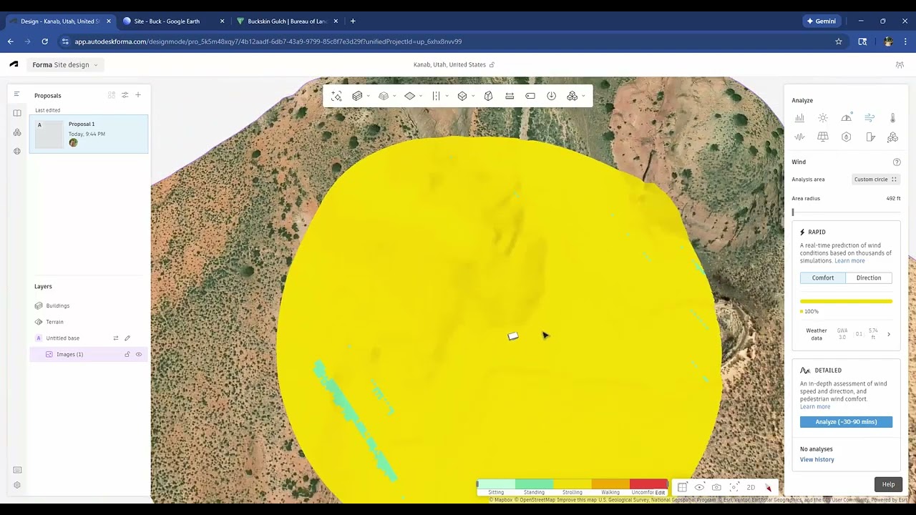The height and width of the screenshot is (515, 916).
Task: Click the red Uncomfortable legend swatch
Action: (648, 484)
